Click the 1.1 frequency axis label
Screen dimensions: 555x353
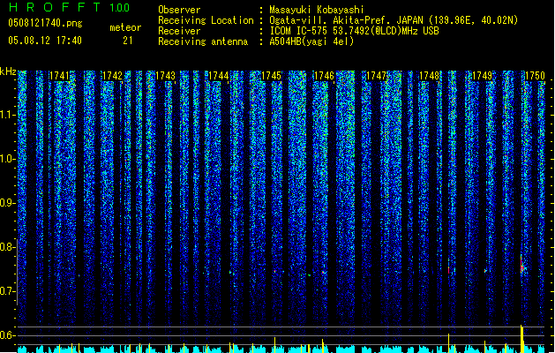pos(8,115)
